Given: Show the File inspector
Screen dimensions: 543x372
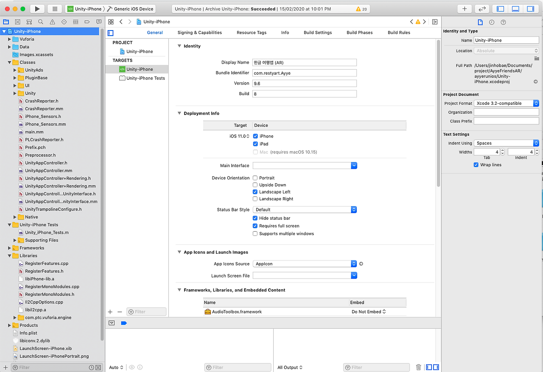Looking at the screenshot, I should [480, 22].
